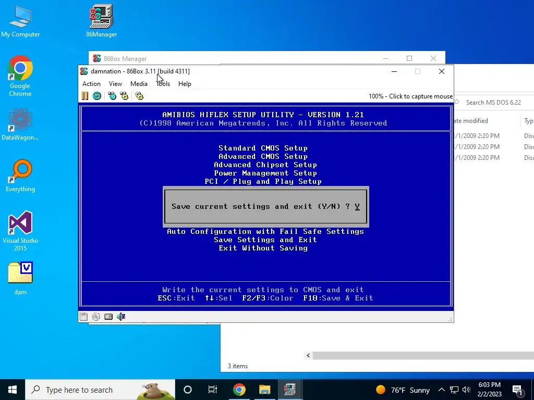This screenshot has width=534, height=400.
Task: Open the Action menu
Action: 91,84
